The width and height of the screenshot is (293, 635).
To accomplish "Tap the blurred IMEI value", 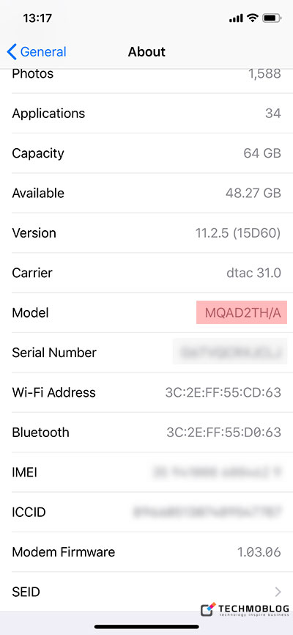I will coord(217,472).
